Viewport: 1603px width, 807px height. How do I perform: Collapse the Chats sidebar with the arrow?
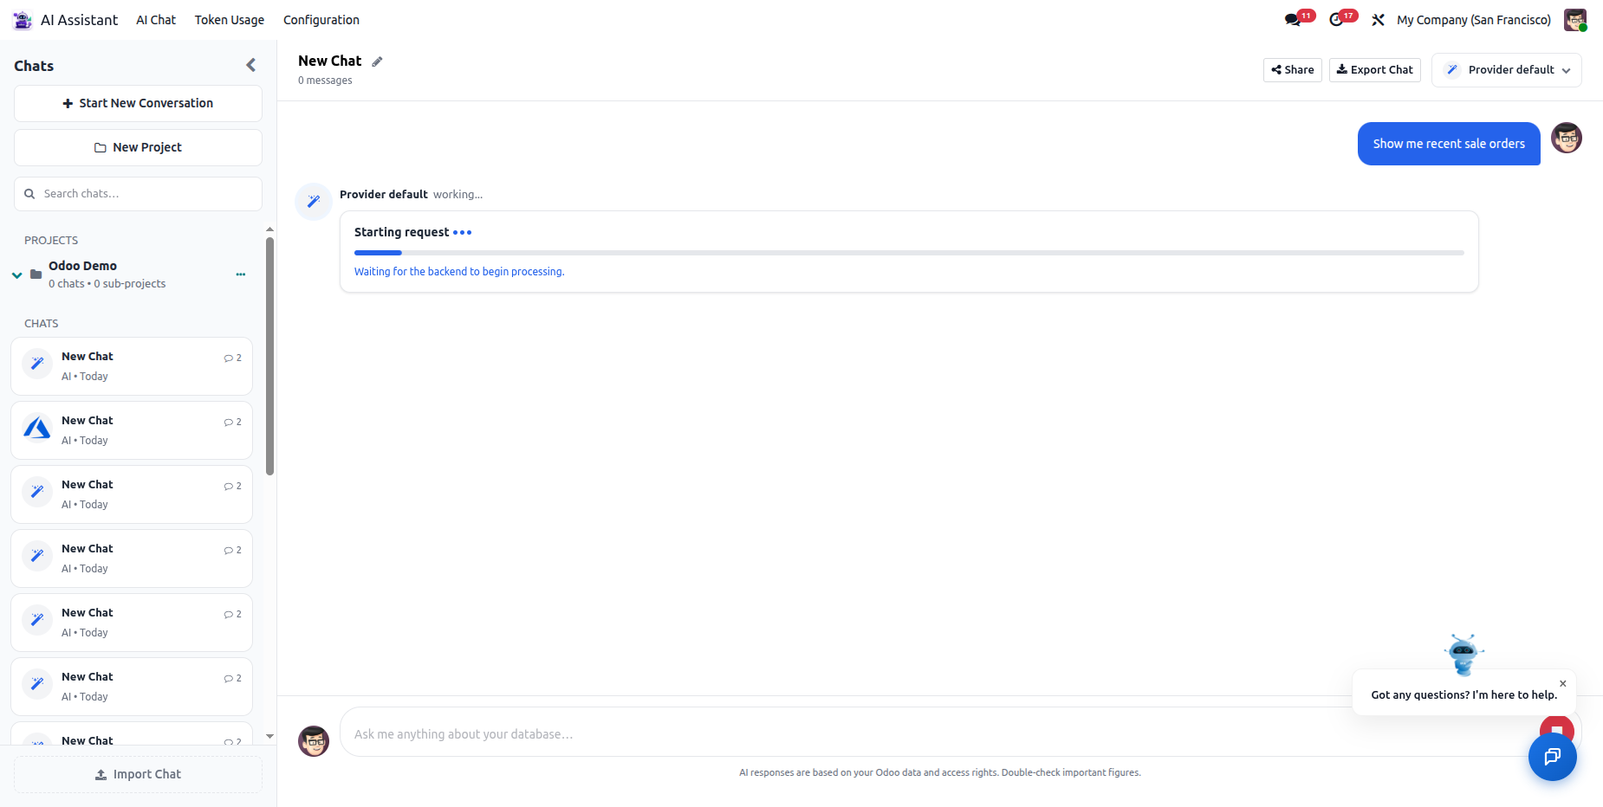[x=251, y=65]
